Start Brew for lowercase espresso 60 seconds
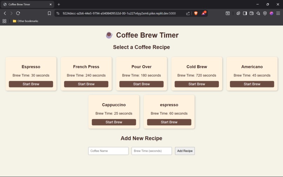283x177 pixels. click(x=169, y=122)
